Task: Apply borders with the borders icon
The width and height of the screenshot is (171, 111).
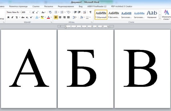Action: click(x=87, y=17)
